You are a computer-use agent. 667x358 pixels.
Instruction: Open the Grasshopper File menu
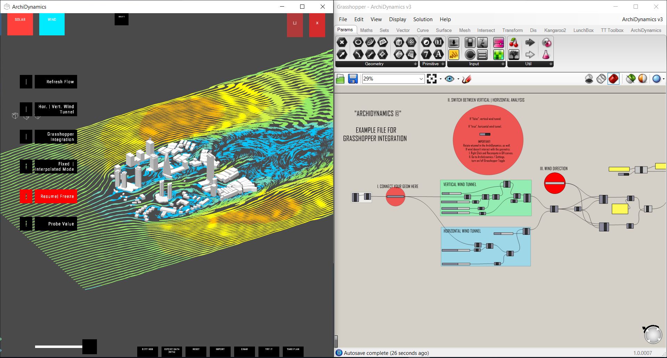(343, 19)
